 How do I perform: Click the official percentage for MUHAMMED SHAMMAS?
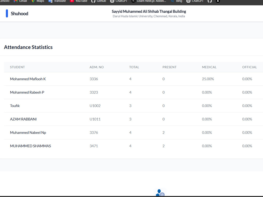pos(247,146)
